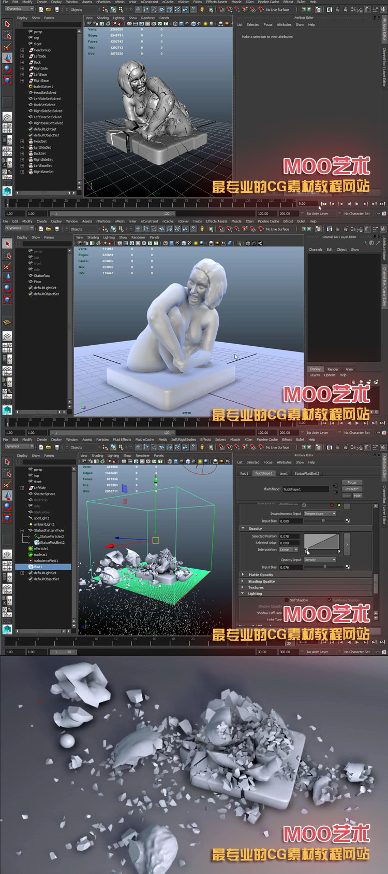The width and height of the screenshot is (388, 874).
Task: Pick the Lasso select tool in top Maya window
Action: [x=7, y=35]
